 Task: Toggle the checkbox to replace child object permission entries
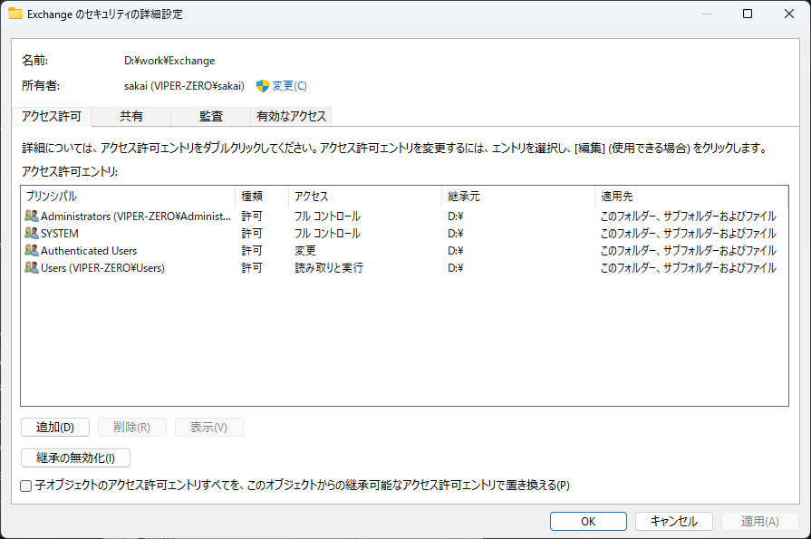click(26, 486)
